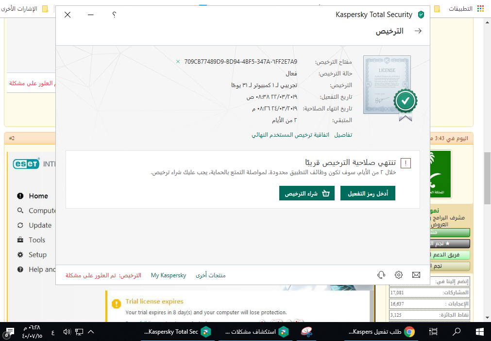
Task: Open the snipping tool taskbar icon
Action: click(307, 332)
